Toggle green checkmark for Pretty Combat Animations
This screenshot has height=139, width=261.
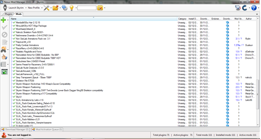(14, 45)
